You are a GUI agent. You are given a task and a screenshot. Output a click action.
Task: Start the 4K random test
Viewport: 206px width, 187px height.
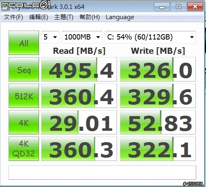coord(24,122)
